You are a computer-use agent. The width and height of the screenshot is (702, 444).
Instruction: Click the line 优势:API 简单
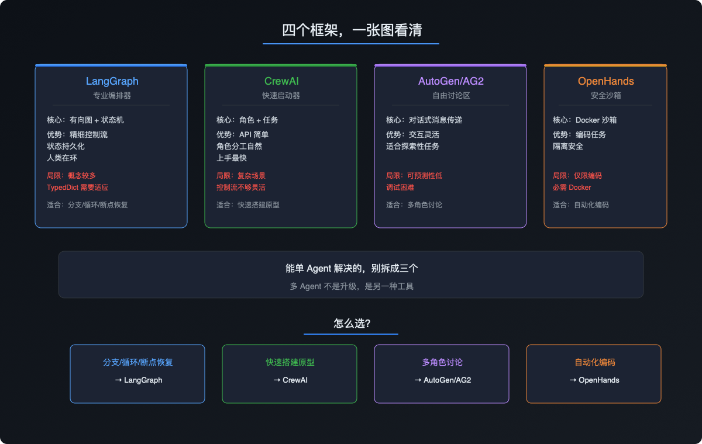click(243, 134)
